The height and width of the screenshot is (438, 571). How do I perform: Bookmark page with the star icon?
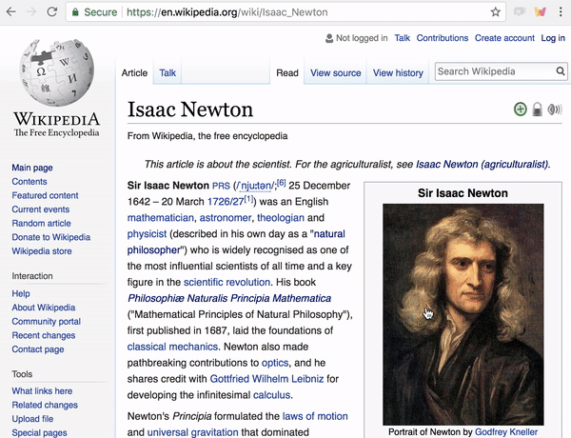(495, 12)
